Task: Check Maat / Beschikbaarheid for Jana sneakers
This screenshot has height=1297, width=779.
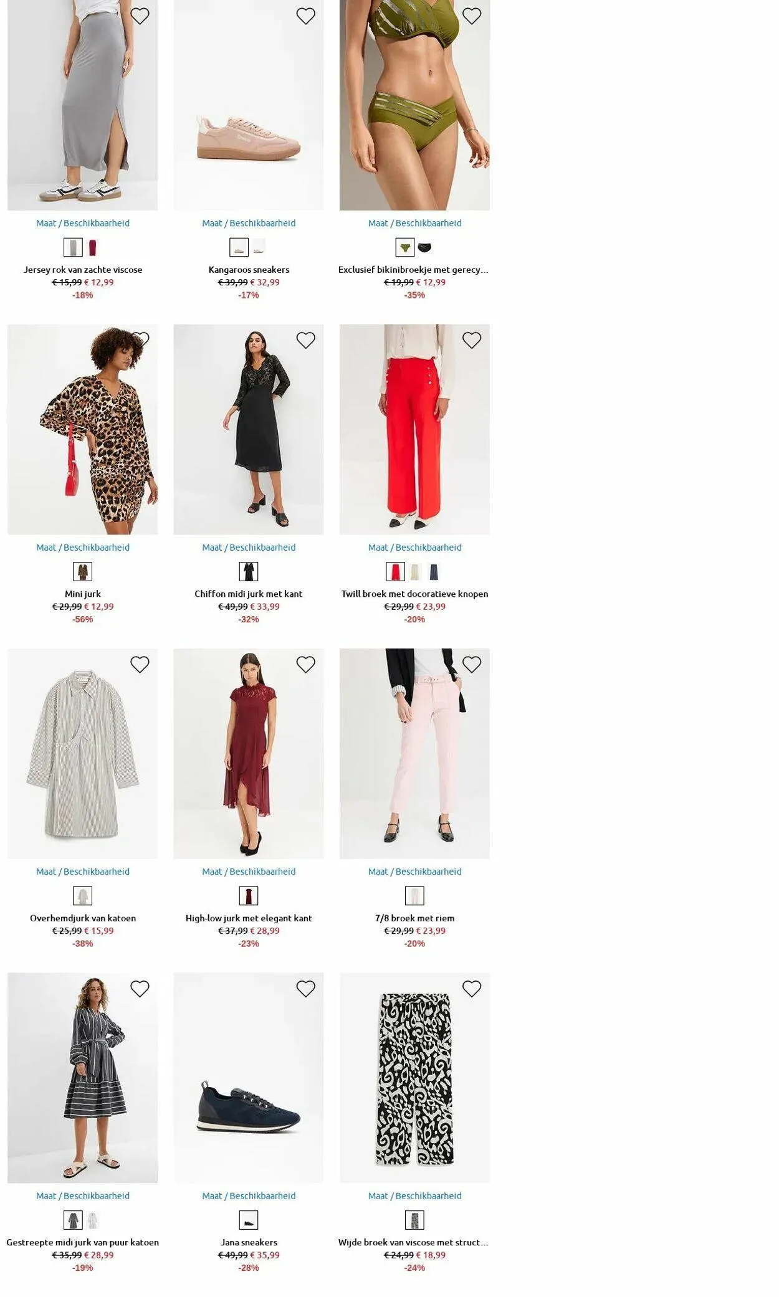Action: pyautogui.click(x=249, y=1195)
